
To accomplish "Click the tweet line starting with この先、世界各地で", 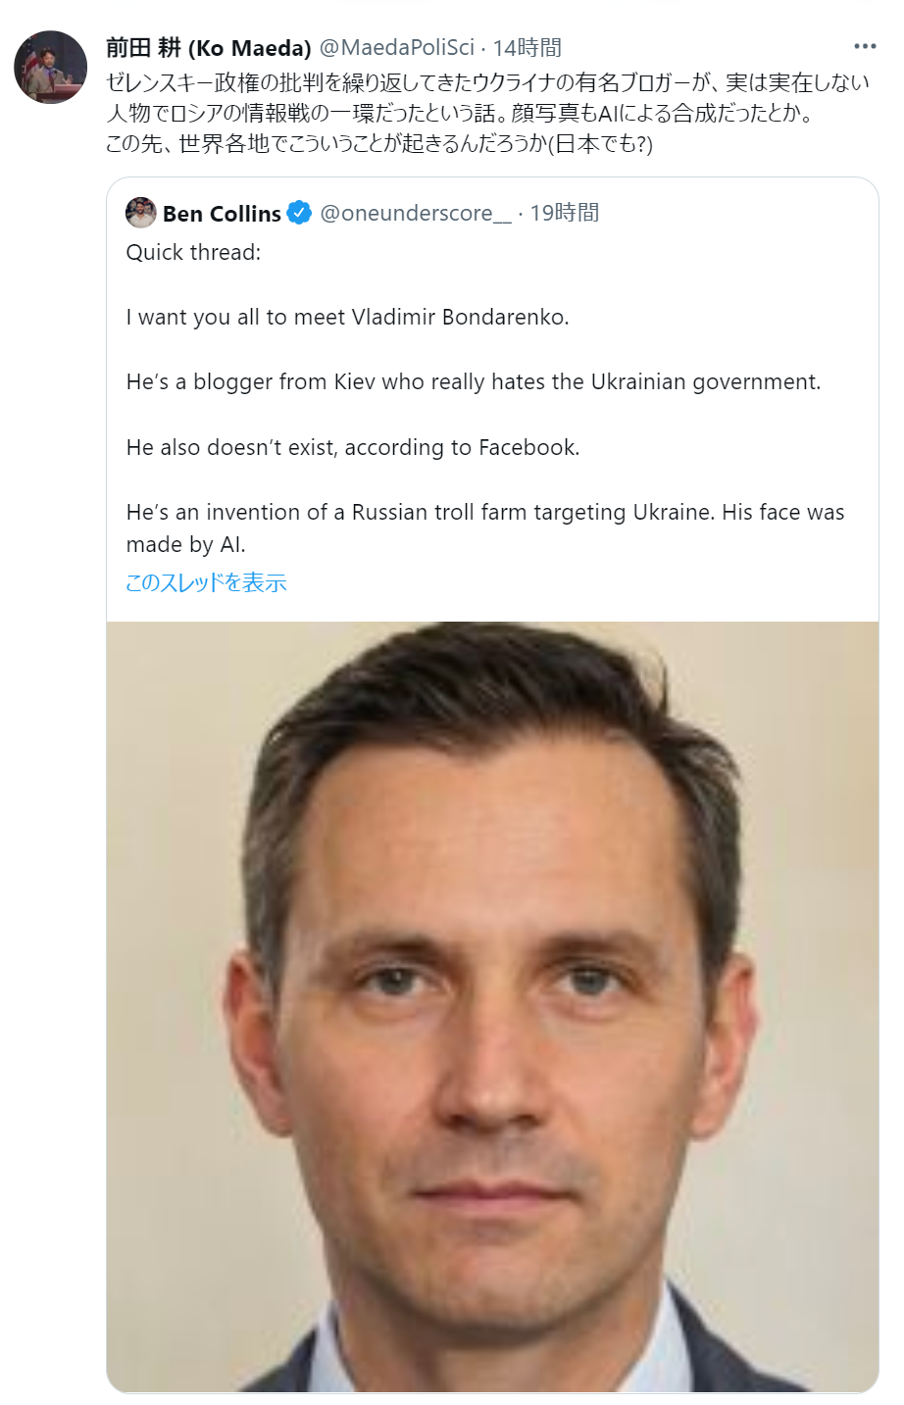I will point(378,143).
